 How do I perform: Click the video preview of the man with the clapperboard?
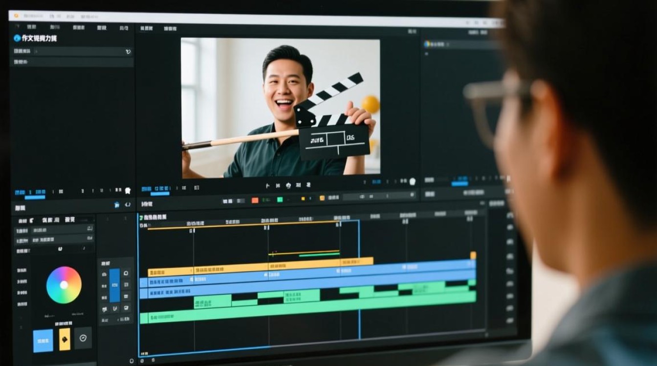(x=281, y=108)
